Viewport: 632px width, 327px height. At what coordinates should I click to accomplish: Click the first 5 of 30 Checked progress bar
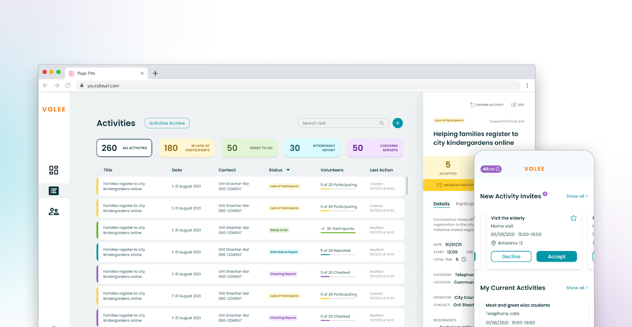coord(338,276)
